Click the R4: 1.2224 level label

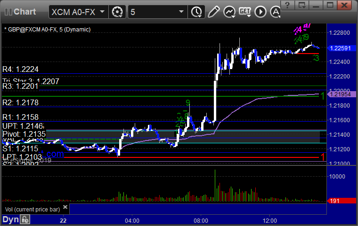21,69
